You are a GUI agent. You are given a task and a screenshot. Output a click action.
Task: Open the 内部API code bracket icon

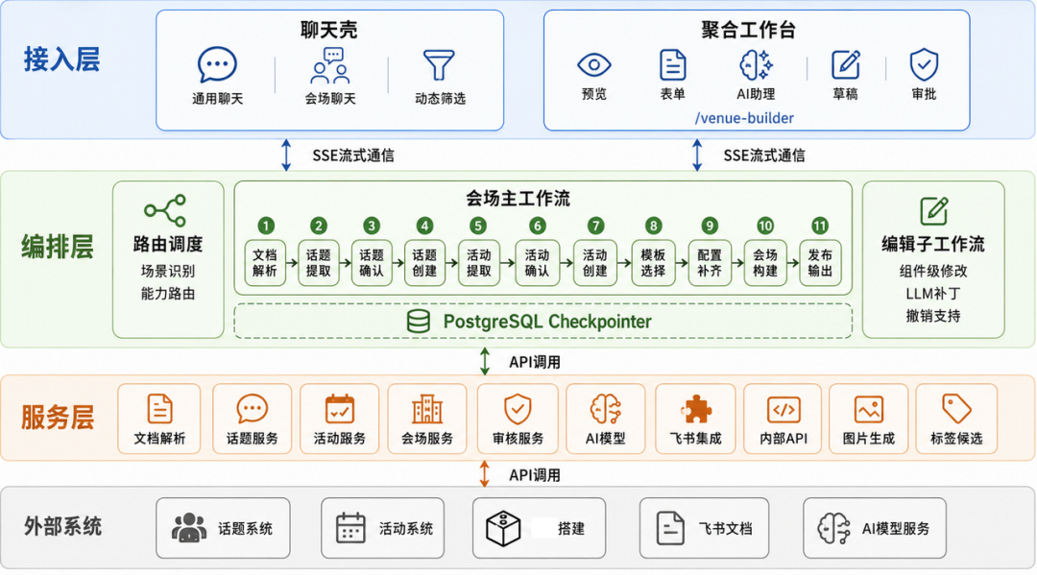[x=784, y=410]
